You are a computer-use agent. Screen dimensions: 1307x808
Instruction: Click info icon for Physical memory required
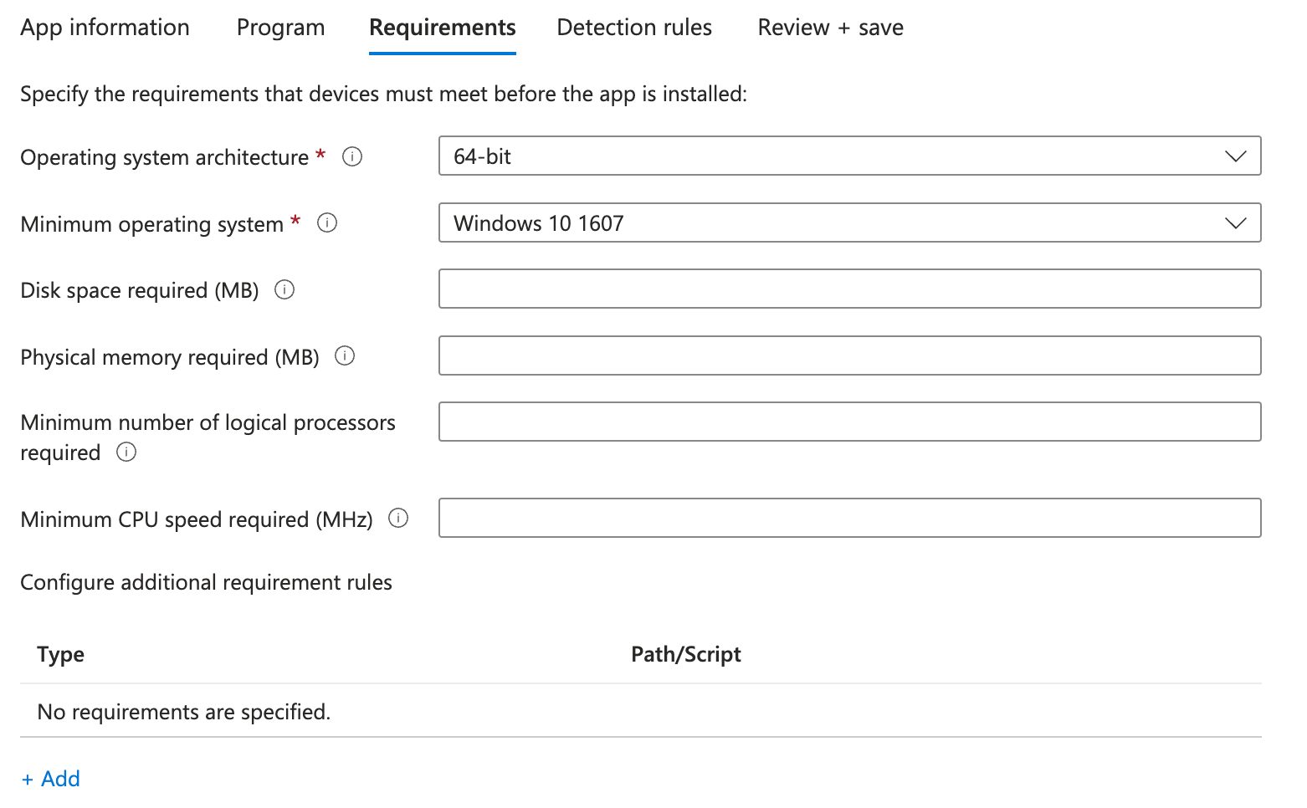[x=345, y=355]
